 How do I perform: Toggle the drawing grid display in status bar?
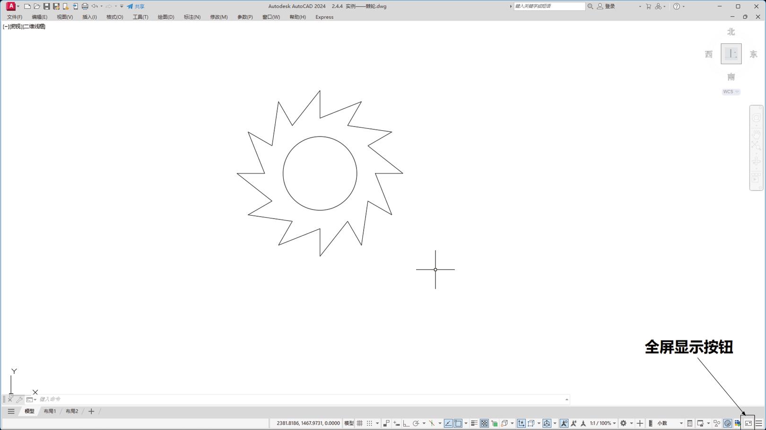pos(360,423)
